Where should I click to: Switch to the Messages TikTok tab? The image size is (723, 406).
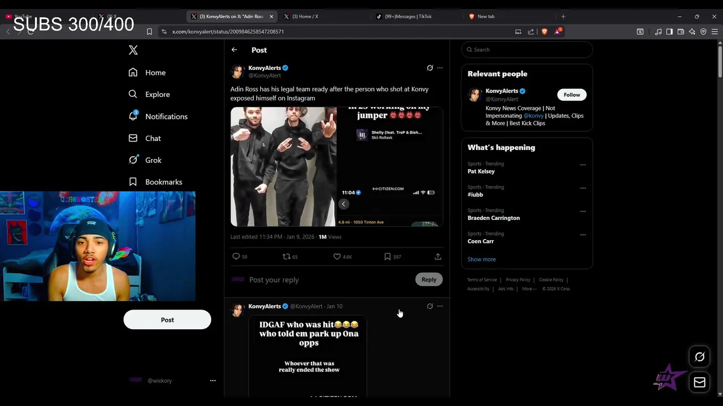click(x=408, y=16)
